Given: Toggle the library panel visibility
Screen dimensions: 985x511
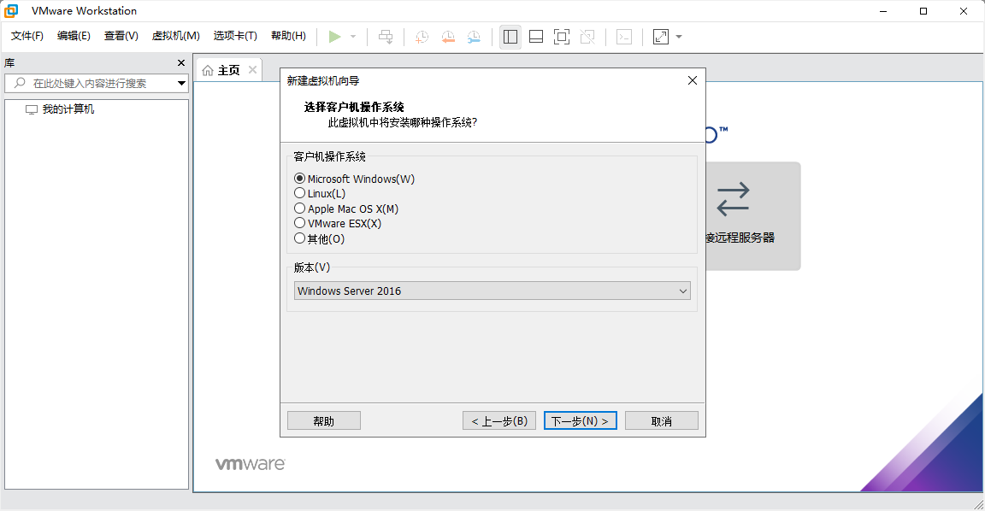Looking at the screenshot, I should [510, 36].
